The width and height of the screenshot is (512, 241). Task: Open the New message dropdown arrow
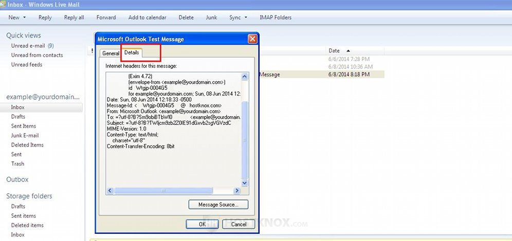(25, 17)
